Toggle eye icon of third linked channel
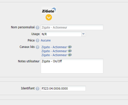 [70, 55]
